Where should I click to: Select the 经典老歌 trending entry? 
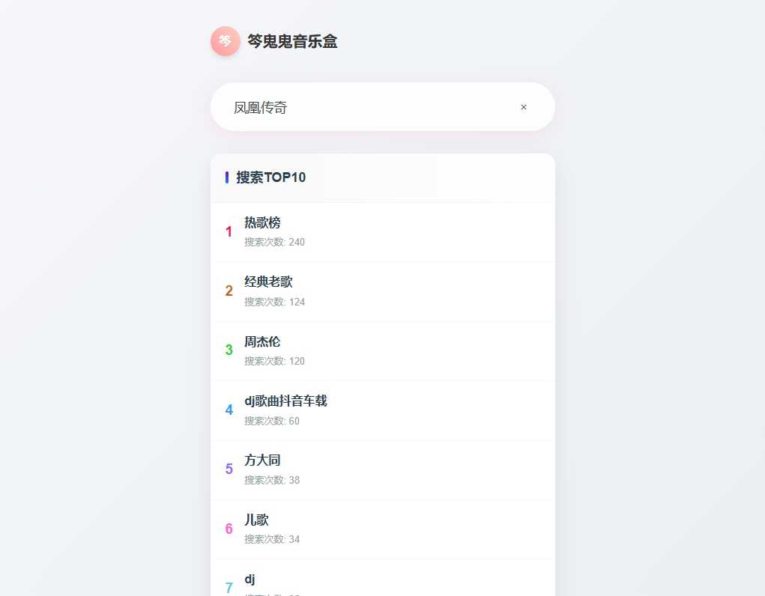point(267,282)
